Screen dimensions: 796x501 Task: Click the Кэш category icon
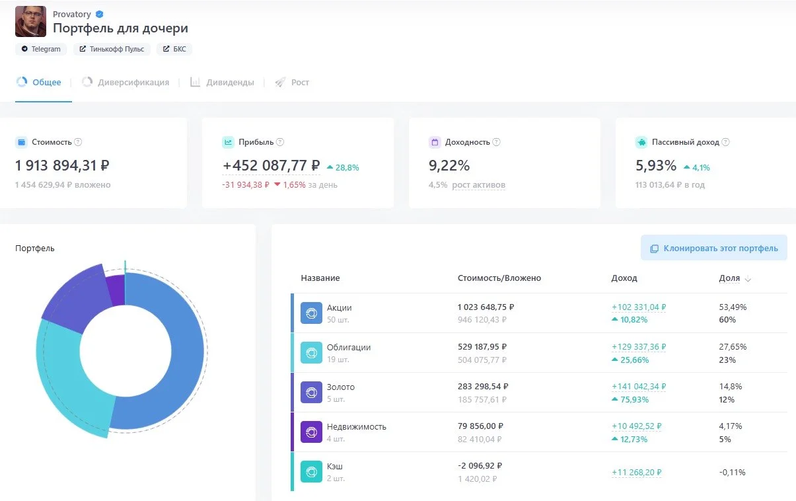point(311,472)
